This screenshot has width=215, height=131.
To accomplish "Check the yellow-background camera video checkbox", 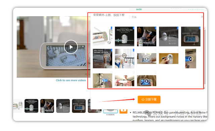I will coord(178,50).
